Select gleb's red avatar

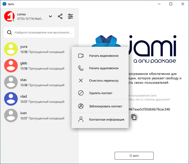click(x=11, y=66)
